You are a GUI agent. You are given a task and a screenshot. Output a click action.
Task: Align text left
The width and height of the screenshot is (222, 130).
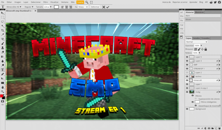62,7
